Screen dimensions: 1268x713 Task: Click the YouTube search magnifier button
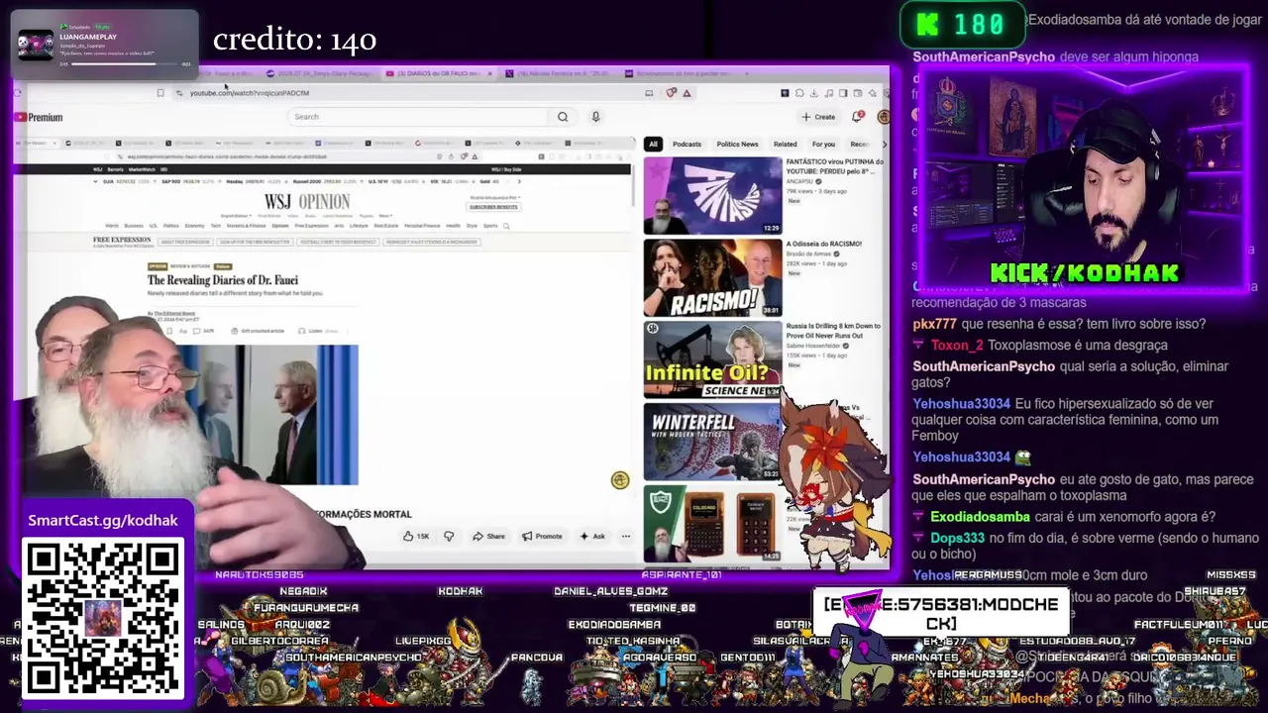(x=563, y=117)
